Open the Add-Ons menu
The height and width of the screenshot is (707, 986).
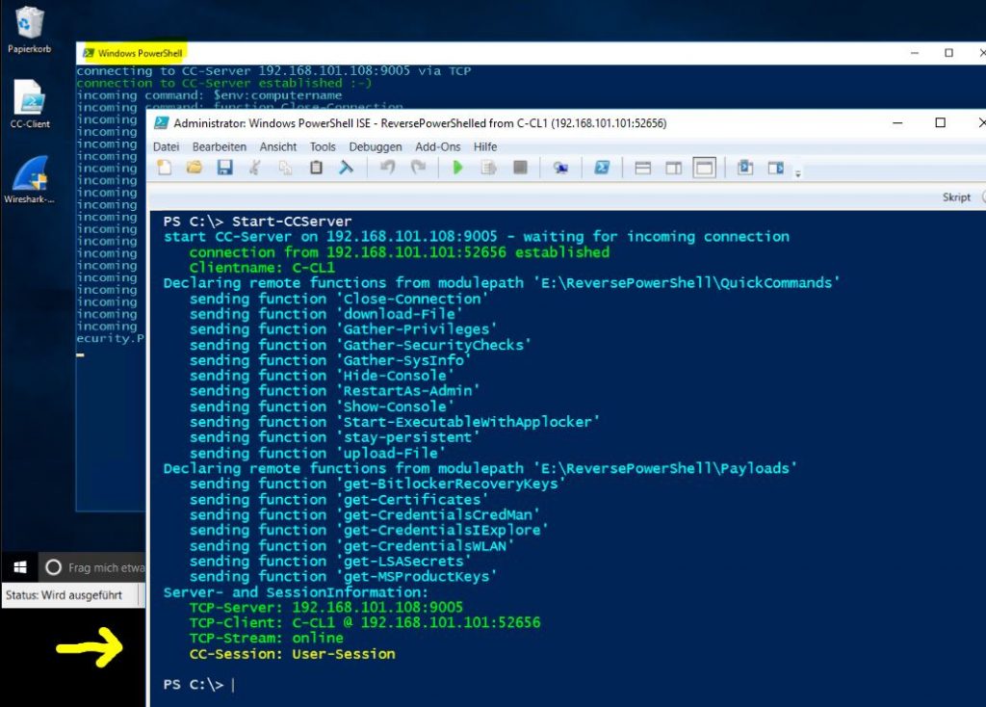pyautogui.click(x=438, y=146)
